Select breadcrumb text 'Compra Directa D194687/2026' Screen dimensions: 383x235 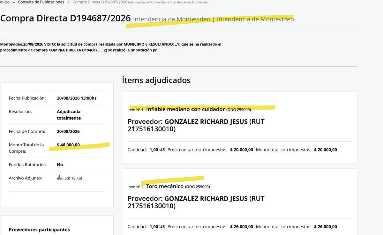[x=100, y=2]
